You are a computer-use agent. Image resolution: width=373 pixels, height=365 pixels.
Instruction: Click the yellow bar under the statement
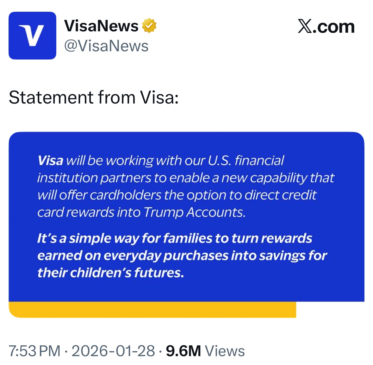[x=152, y=310]
